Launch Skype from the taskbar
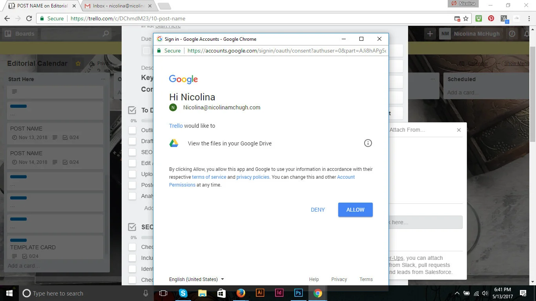Screen dimensions: 536x301 click(183, 293)
